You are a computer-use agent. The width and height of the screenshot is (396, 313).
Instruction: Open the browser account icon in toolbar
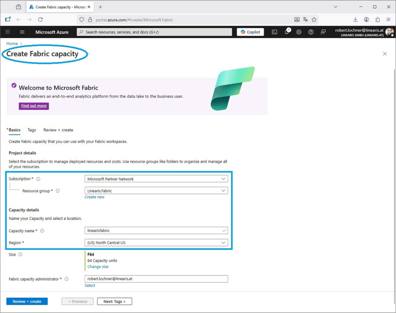pos(367,20)
